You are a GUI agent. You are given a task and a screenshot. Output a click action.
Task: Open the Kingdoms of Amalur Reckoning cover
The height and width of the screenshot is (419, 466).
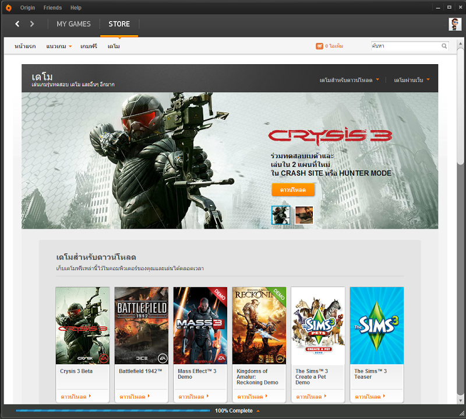click(259, 326)
